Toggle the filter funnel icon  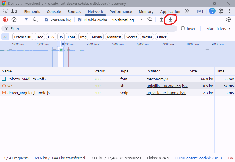(x=26, y=20)
